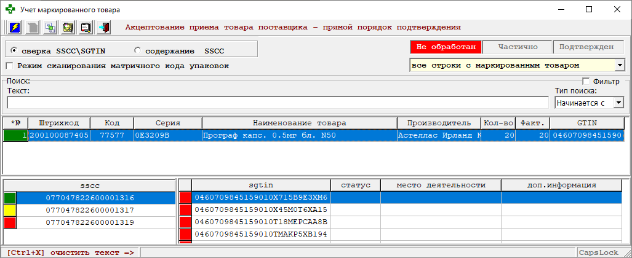Image resolution: width=632 pixels, height=258 pixels.
Task: Toggle the 'Фильтр' checkbox
Action: tap(586, 82)
